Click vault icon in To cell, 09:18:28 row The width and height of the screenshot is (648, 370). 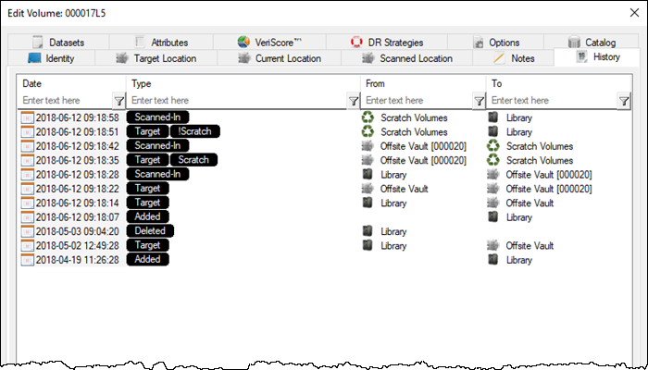click(493, 174)
